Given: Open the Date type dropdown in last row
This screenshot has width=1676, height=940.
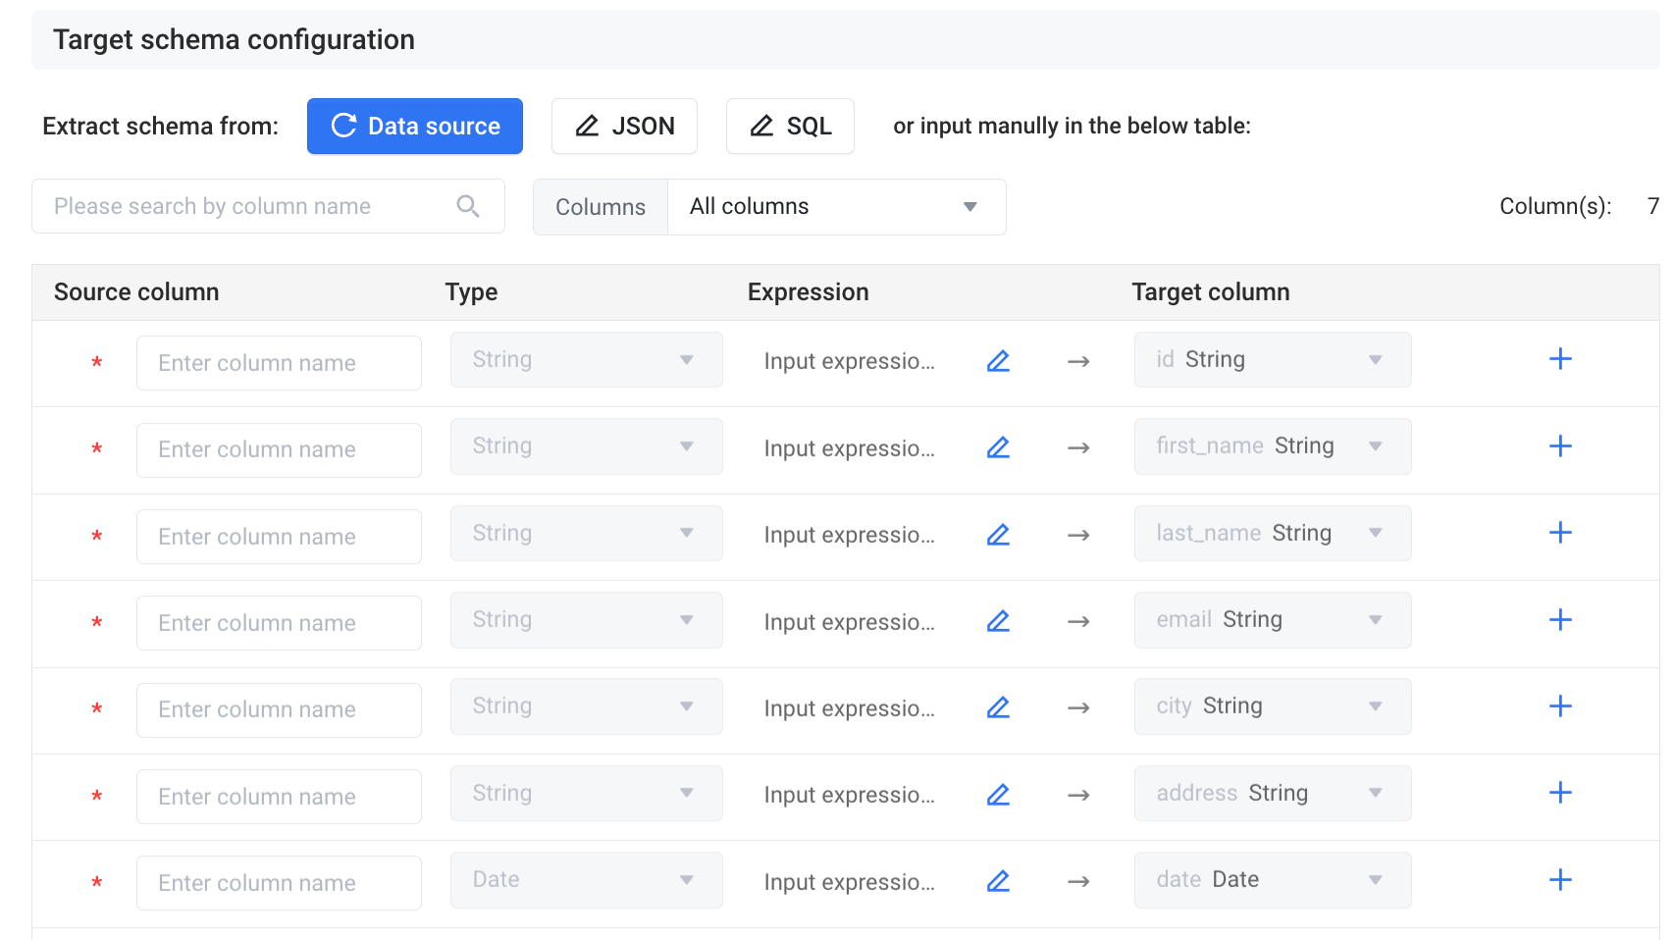Looking at the screenshot, I should pyautogui.click(x=586, y=880).
